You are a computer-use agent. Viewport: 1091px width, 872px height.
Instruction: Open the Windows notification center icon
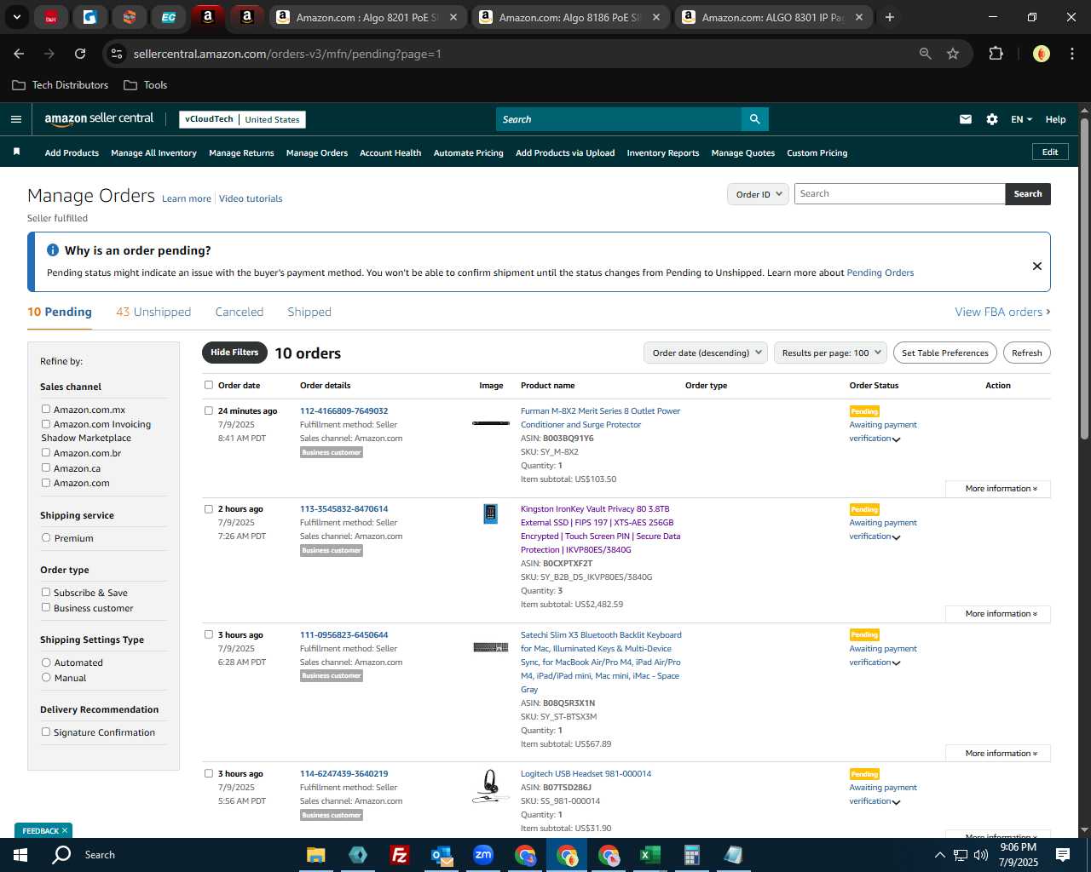coord(1063,855)
